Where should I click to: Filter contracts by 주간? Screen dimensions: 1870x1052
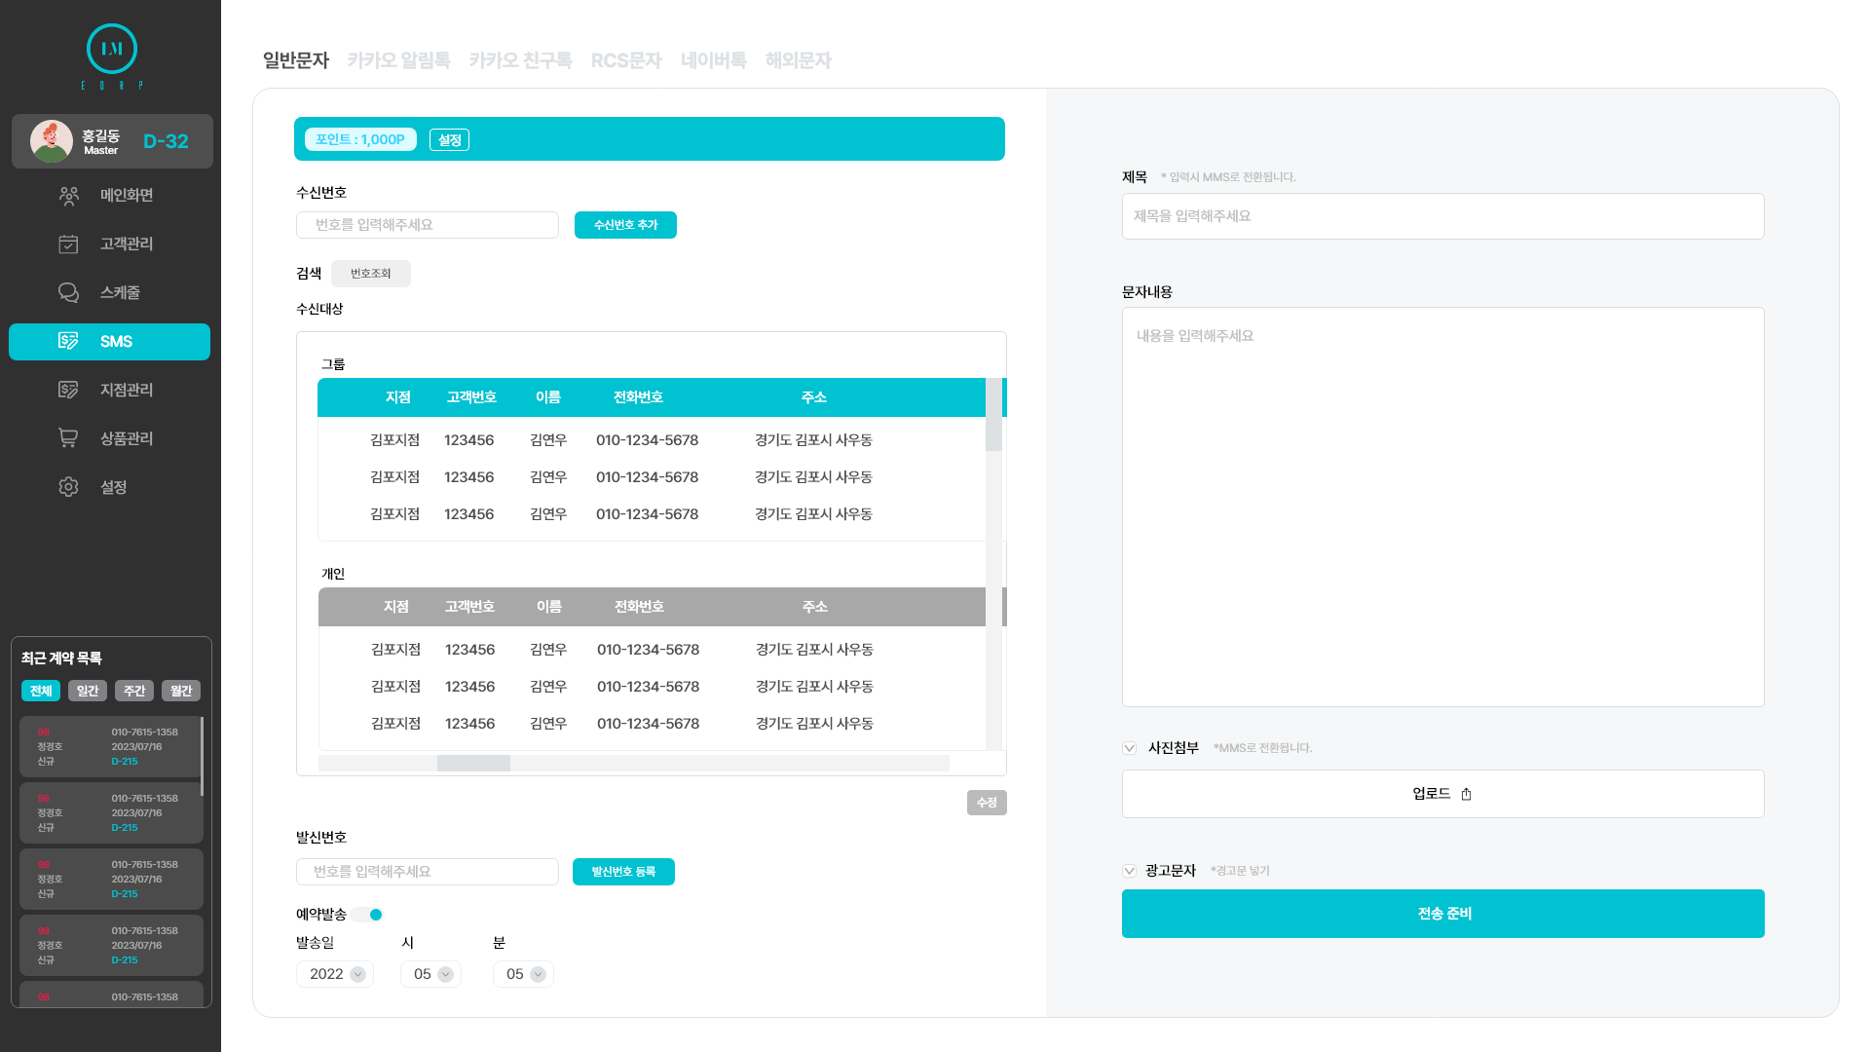coord(134,691)
